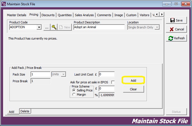Click the key icon beside Product Code

pyautogui.click(x=54, y=27)
